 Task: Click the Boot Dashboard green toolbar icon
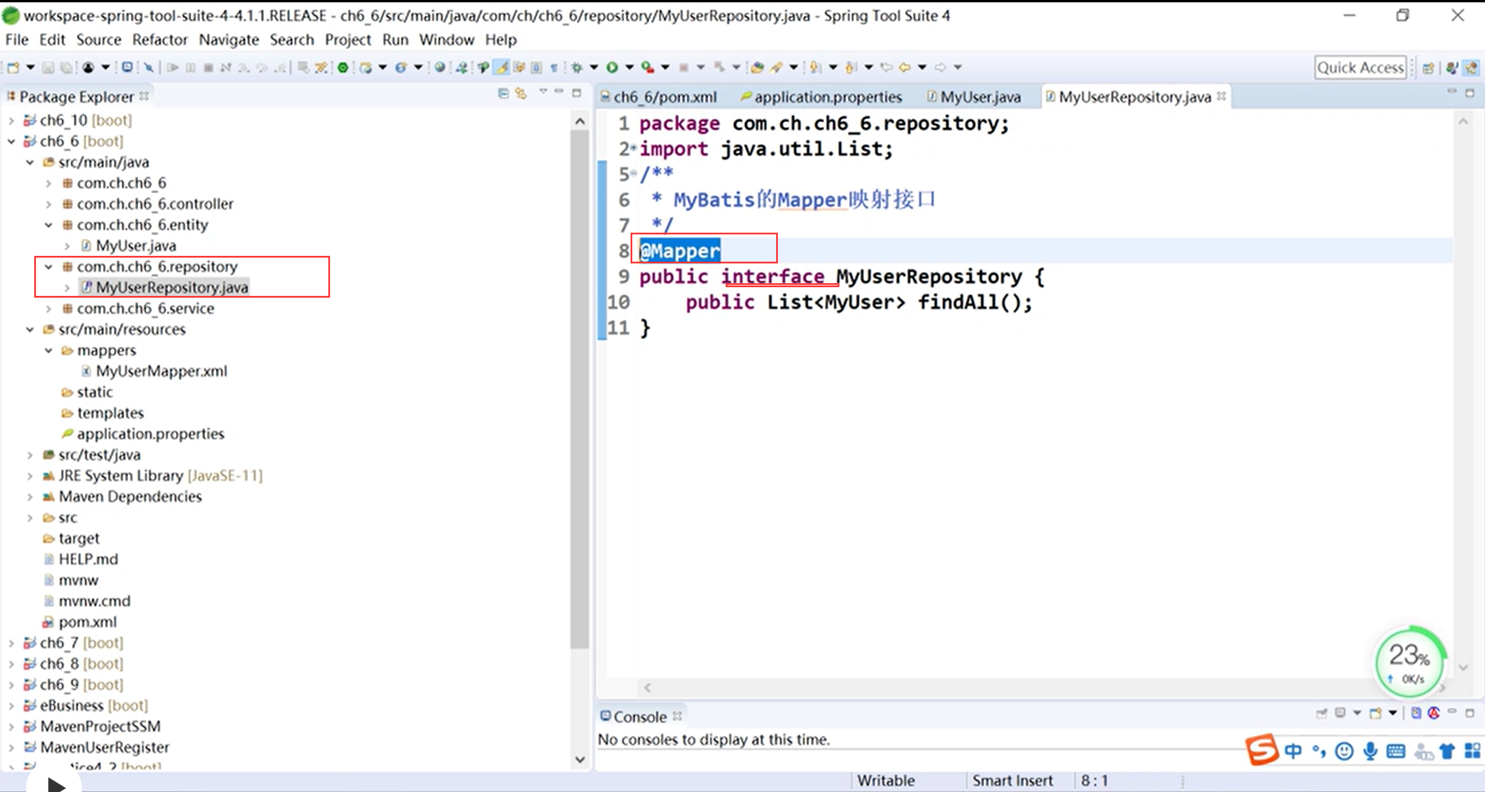point(343,67)
